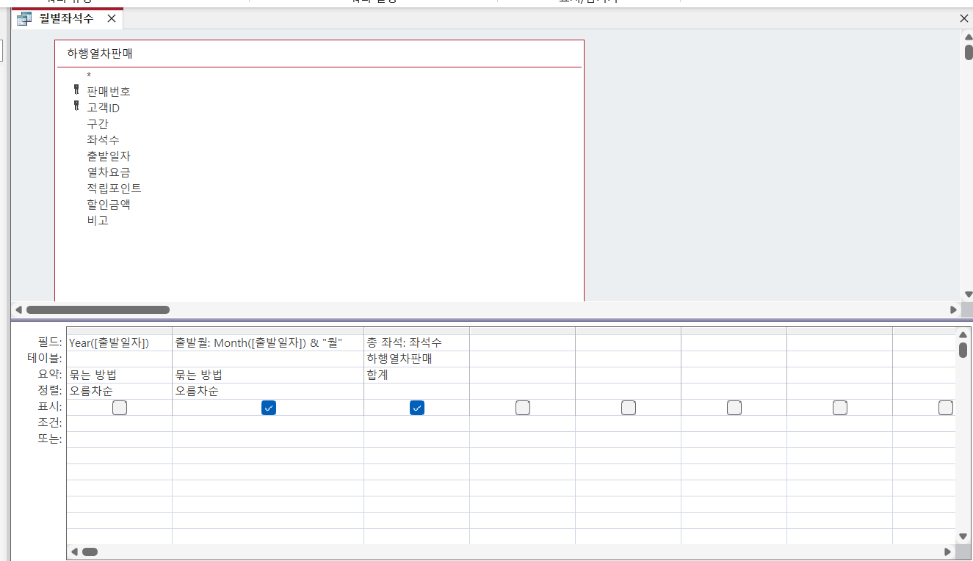
Task: Enable 표시 checkbox for Year([출발일자]) column
Action: point(120,408)
